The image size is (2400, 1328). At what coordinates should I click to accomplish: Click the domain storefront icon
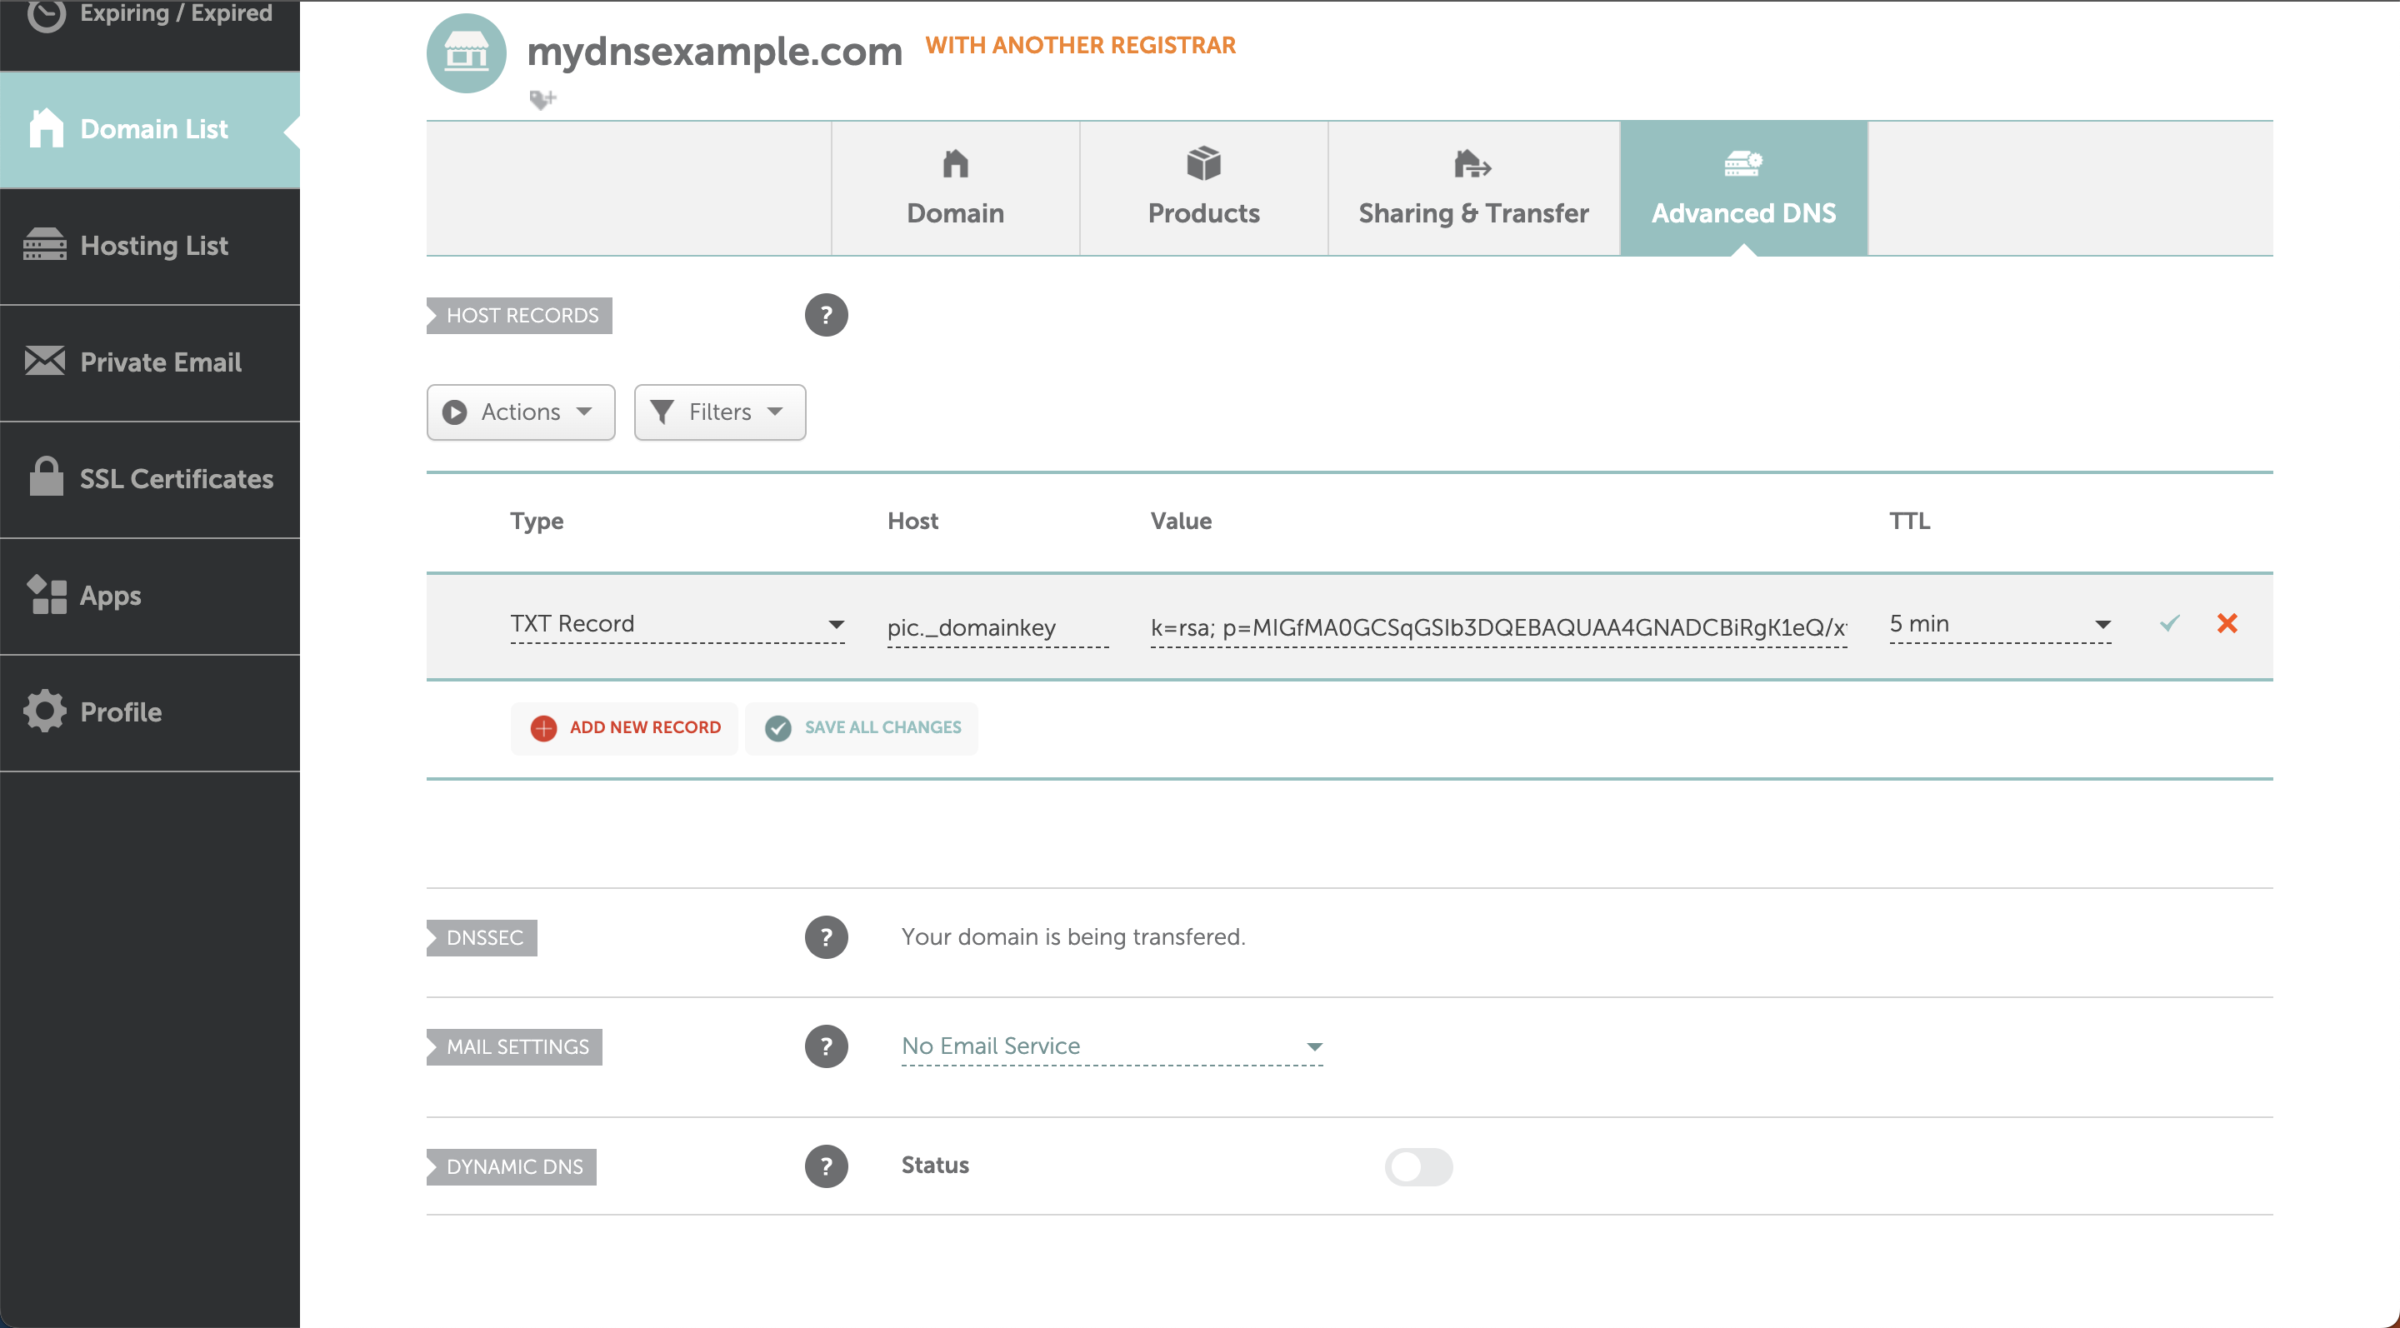coord(466,53)
